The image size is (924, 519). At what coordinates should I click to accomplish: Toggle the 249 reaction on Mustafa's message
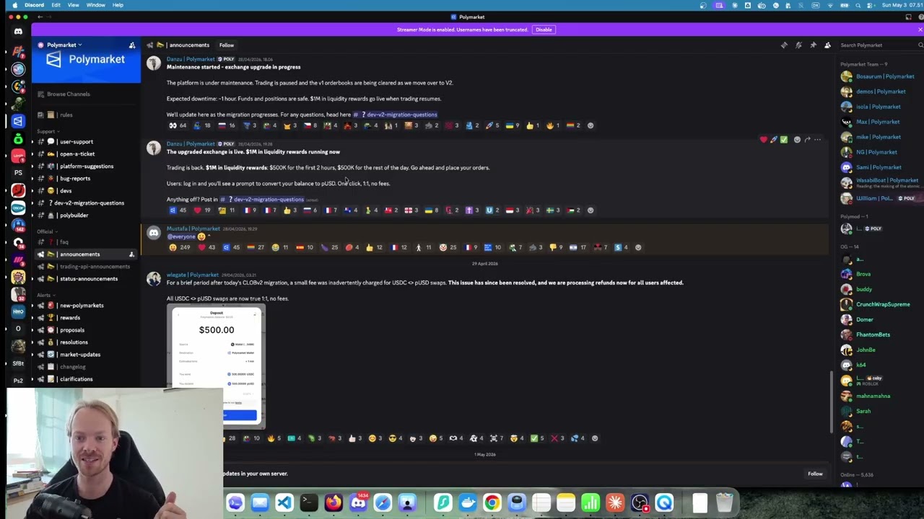pyautogui.click(x=180, y=247)
